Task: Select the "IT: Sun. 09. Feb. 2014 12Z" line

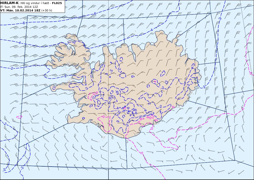Action: coord(19,7)
